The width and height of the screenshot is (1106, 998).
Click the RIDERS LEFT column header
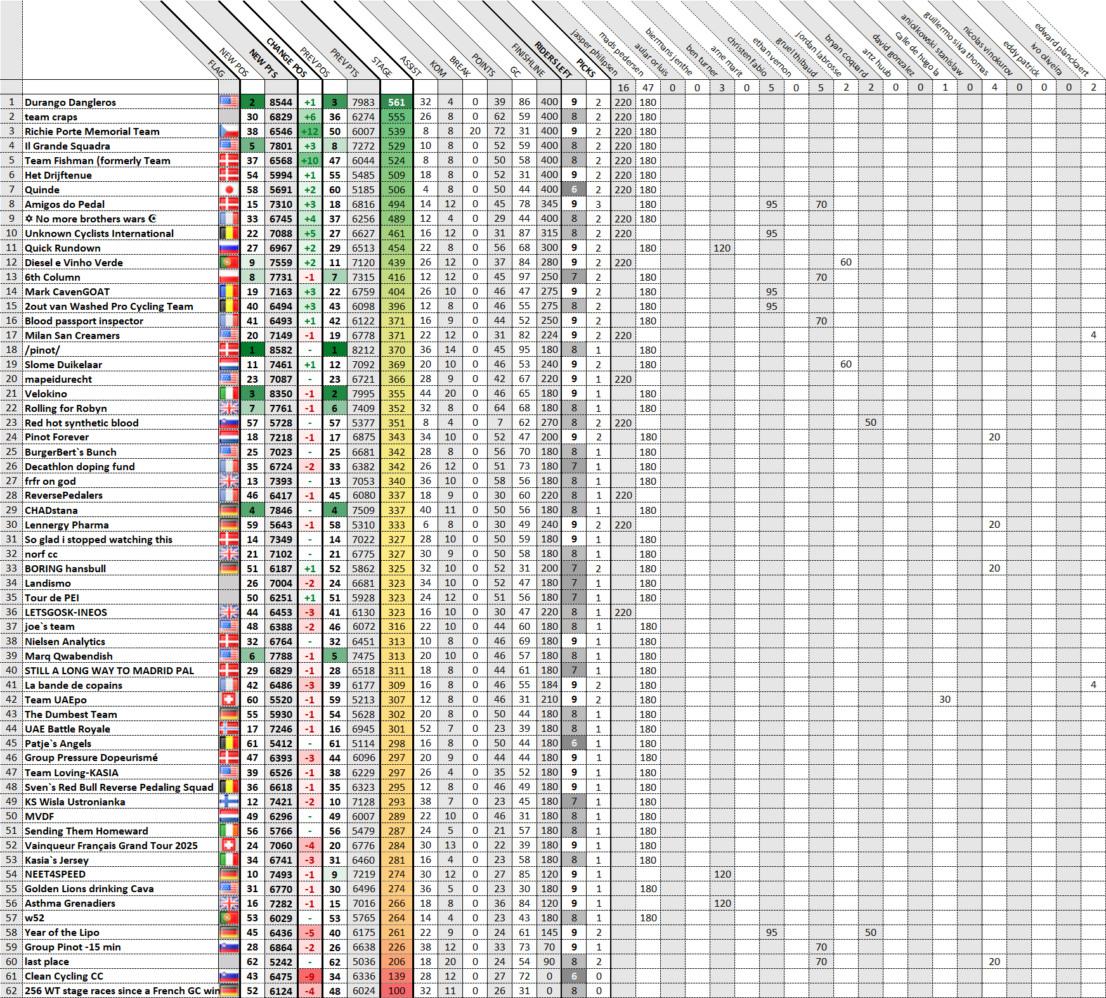[x=553, y=58]
